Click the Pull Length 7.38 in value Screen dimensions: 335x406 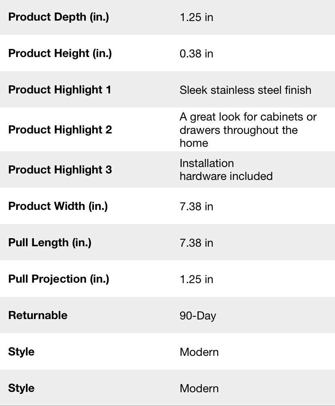click(196, 243)
